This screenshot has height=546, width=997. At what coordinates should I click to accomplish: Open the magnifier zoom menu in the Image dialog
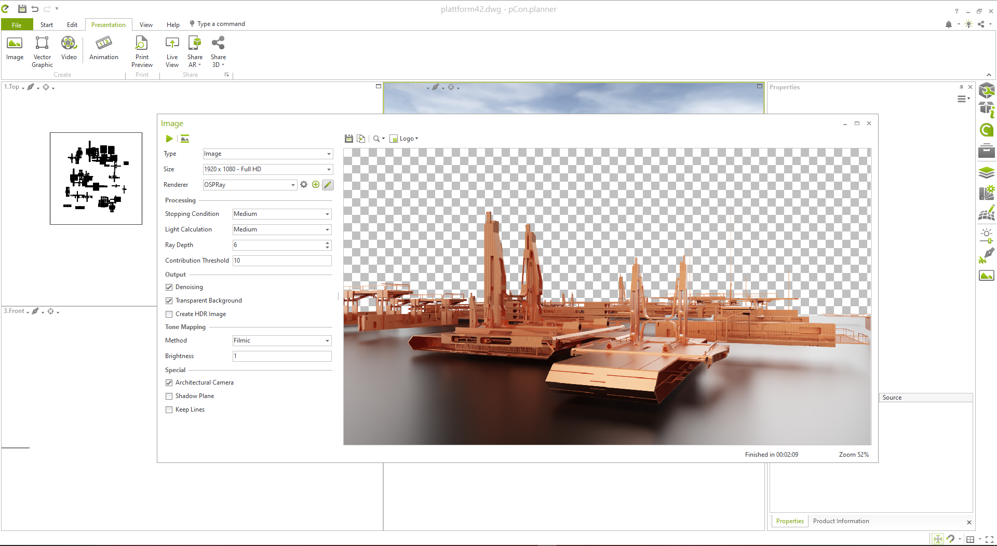pos(379,139)
